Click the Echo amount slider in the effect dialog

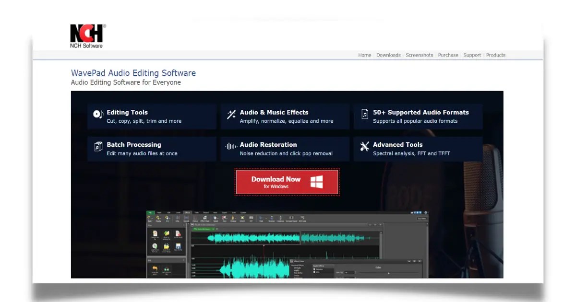388,273
